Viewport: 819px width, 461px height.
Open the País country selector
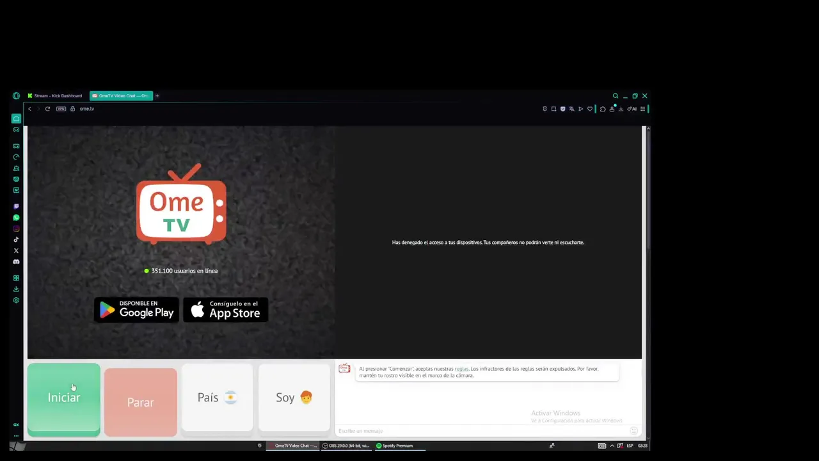click(218, 398)
